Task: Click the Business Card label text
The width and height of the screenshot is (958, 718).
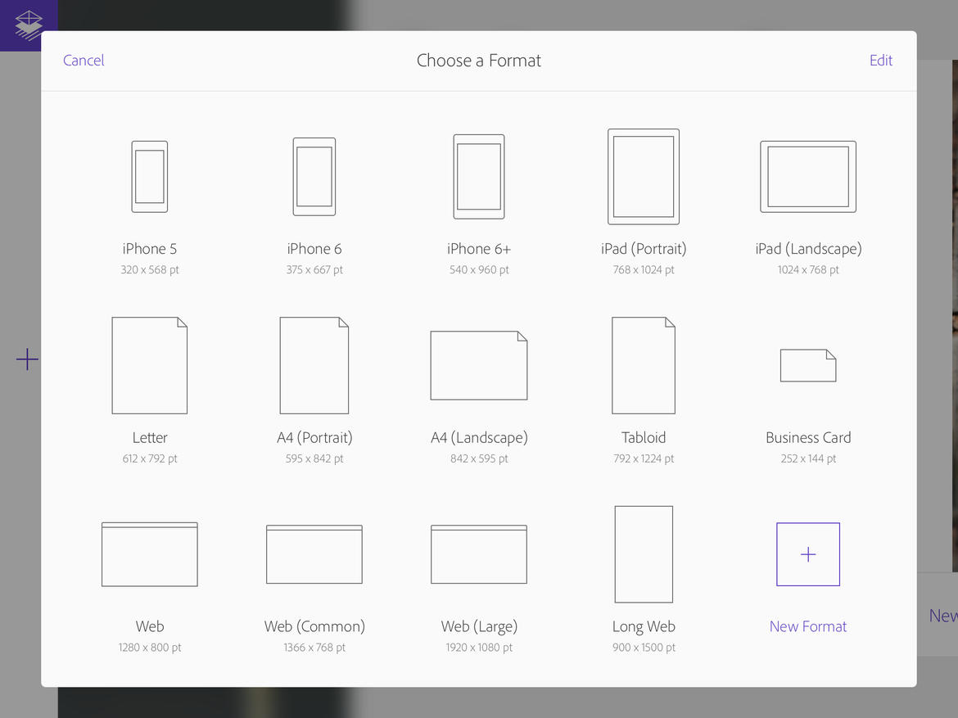Action: pos(807,437)
